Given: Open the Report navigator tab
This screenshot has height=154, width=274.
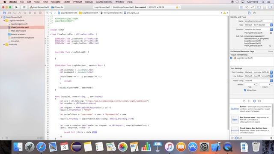Looking at the screenshot, I should [40, 13].
